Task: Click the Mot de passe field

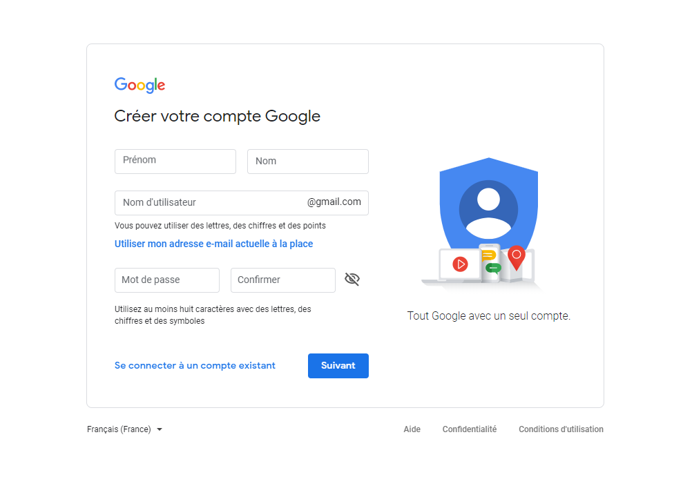Action: tap(167, 280)
